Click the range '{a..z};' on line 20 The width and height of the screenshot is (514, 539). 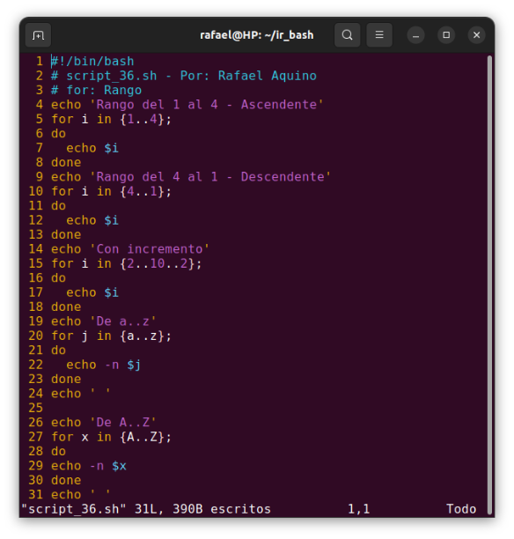[146, 336]
